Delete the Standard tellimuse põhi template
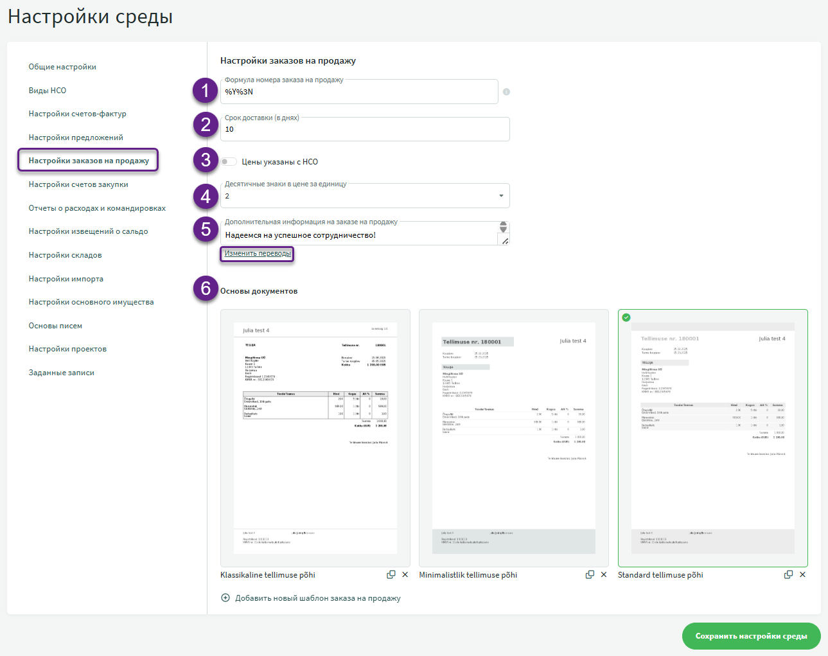 click(802, 574)
